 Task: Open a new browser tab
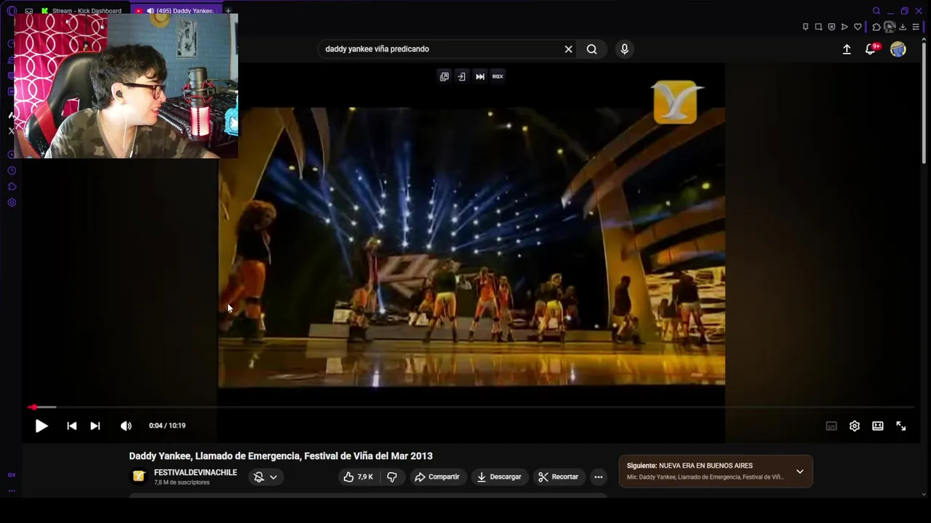pos(228,11)
